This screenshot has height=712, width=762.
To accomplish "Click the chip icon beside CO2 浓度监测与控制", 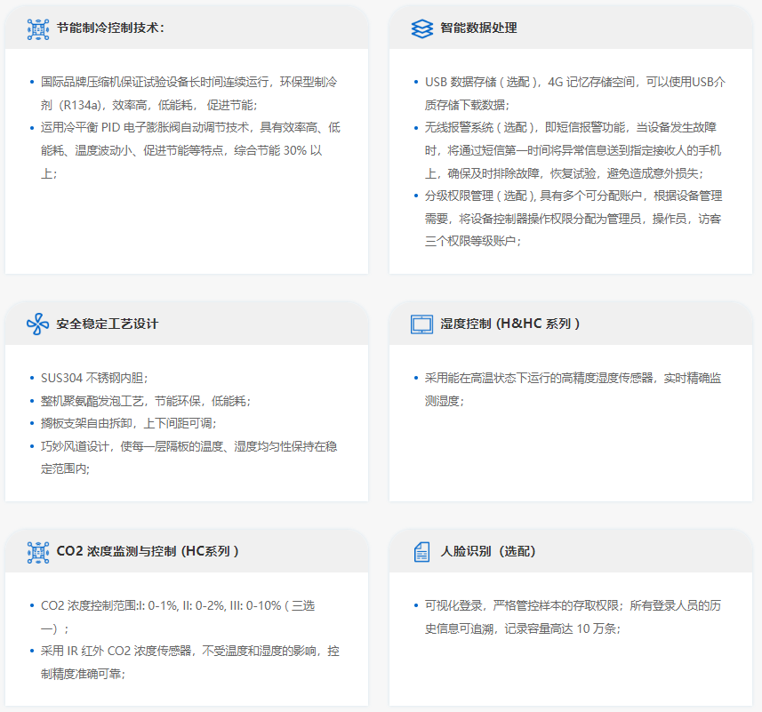I will point(38,552).
